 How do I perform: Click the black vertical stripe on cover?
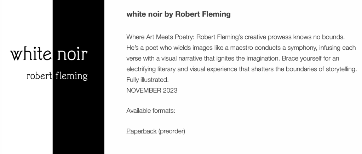click(x=78, y=116)
